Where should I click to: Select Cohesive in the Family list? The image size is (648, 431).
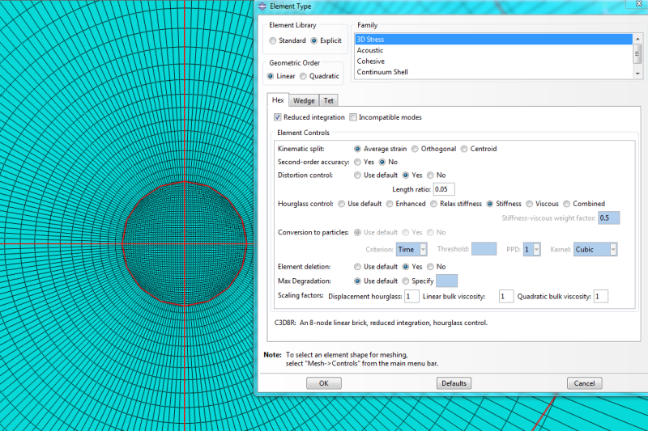pyautogui.click(x=493, y=61)
